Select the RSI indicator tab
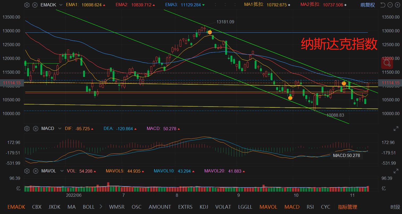Screen dimensions: 402x214 coord(310,207)
